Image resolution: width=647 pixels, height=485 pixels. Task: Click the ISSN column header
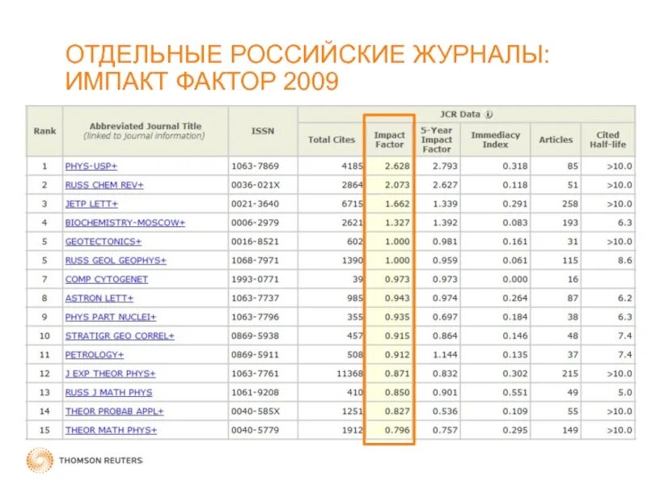[x=263, y=131]
